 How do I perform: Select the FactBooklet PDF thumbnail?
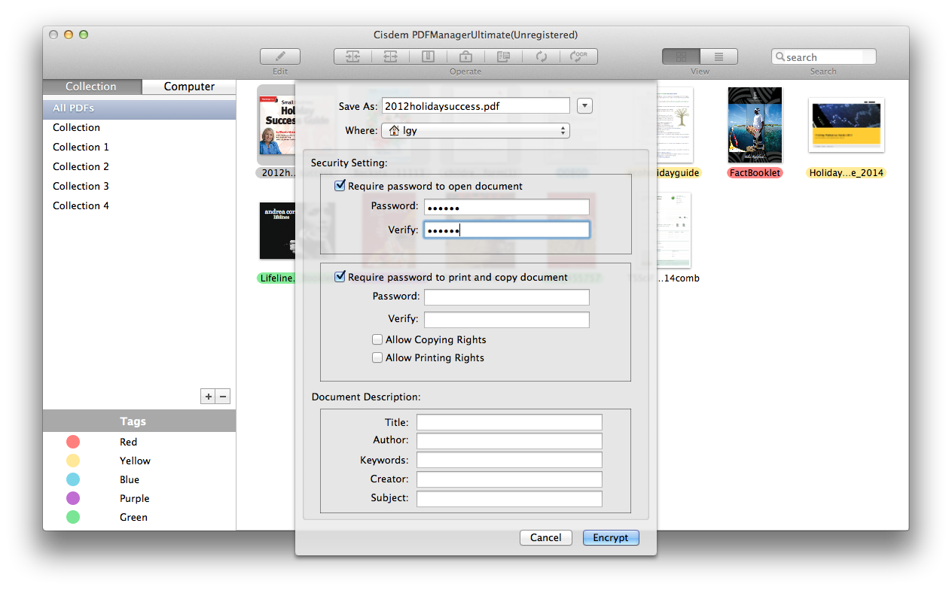pos(755,125)
